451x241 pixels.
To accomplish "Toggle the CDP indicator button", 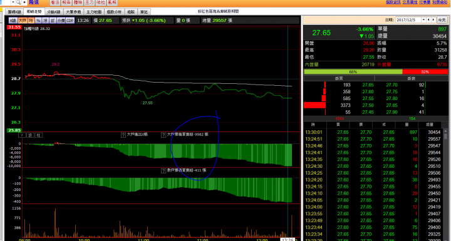I will pos(70,21).
